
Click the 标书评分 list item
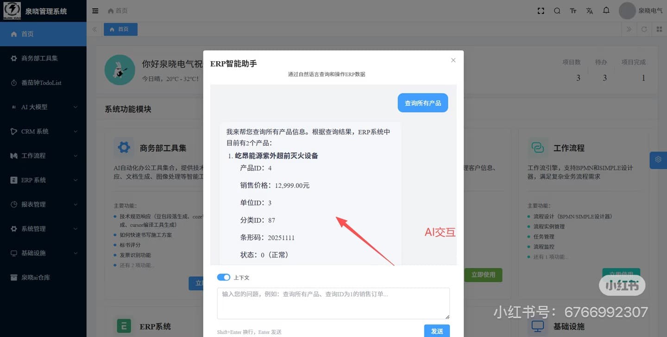(x=130, y=245)
